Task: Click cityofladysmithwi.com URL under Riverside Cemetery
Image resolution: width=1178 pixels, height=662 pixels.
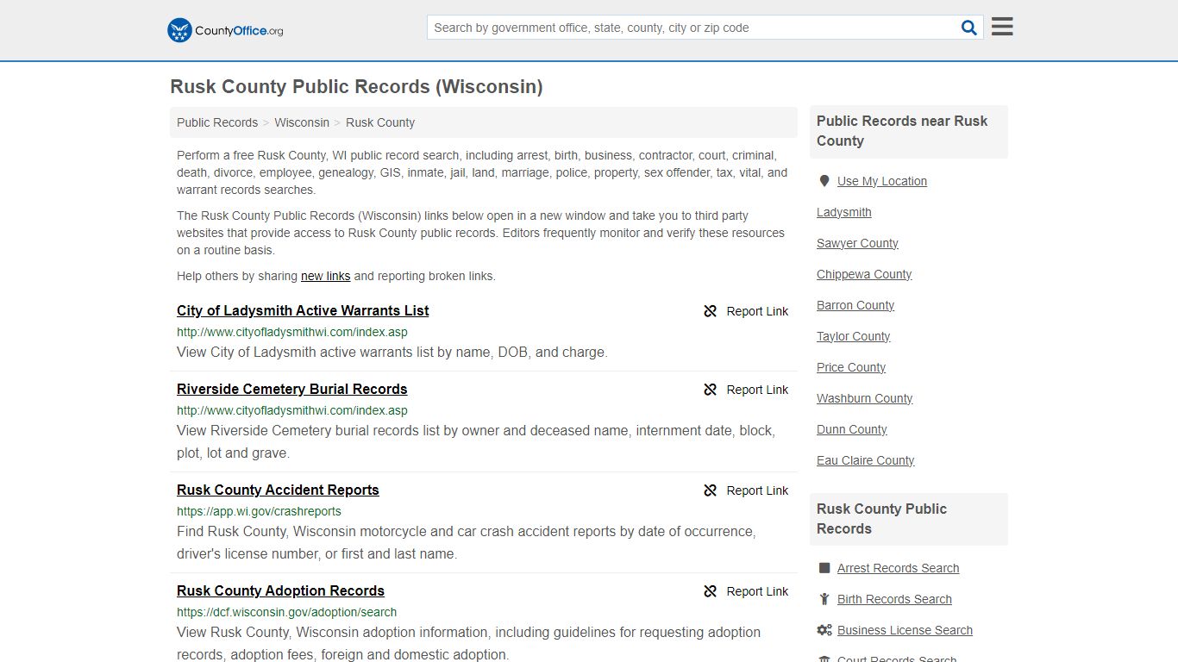Action: 292,410
